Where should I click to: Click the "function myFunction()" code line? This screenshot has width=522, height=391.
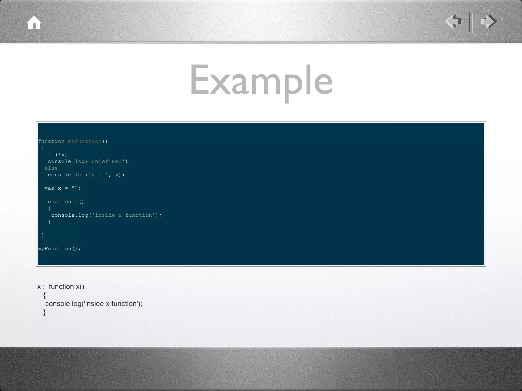pyautogui.click(x=73, y=141)
